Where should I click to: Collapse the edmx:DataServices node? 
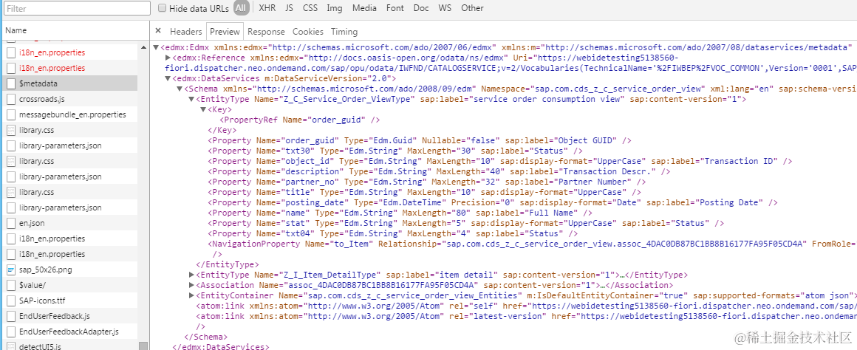[x=168, y=78]
